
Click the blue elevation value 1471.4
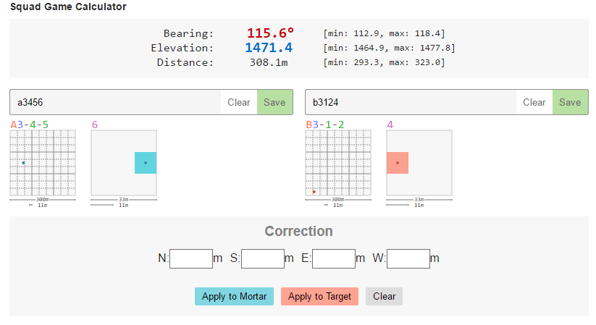(x=269, y=48)
